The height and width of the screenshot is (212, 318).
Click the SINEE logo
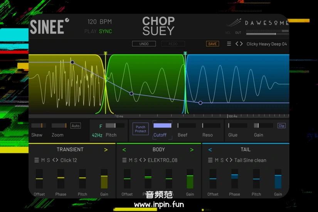tap(49, 26)
